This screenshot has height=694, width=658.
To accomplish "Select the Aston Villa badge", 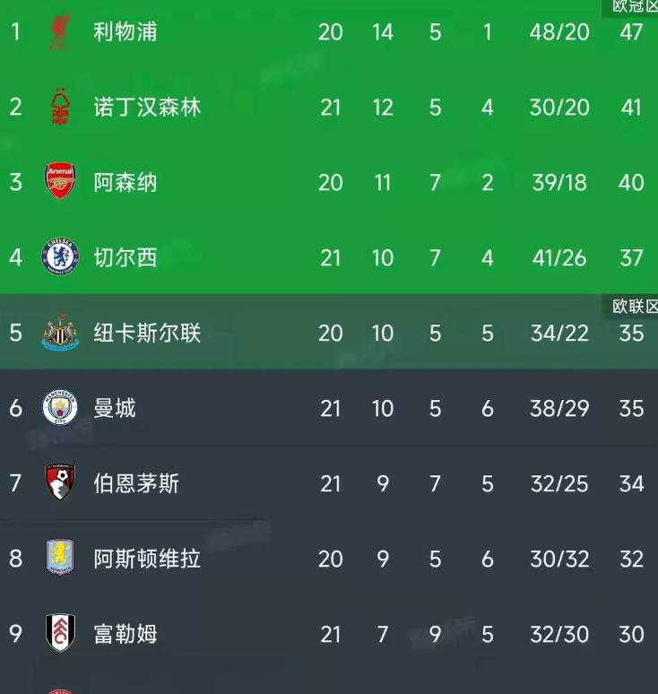I will pos(60,558).
